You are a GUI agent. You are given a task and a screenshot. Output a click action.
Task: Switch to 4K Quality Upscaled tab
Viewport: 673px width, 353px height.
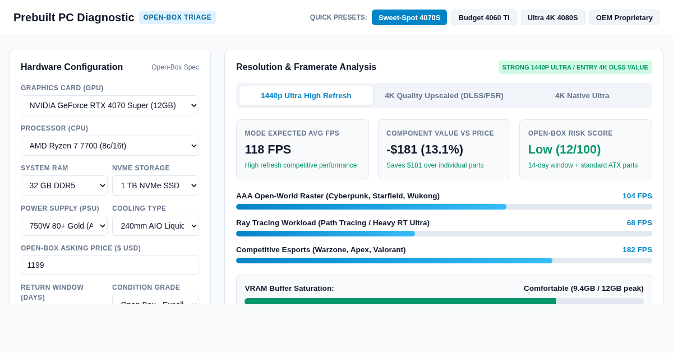444,96
